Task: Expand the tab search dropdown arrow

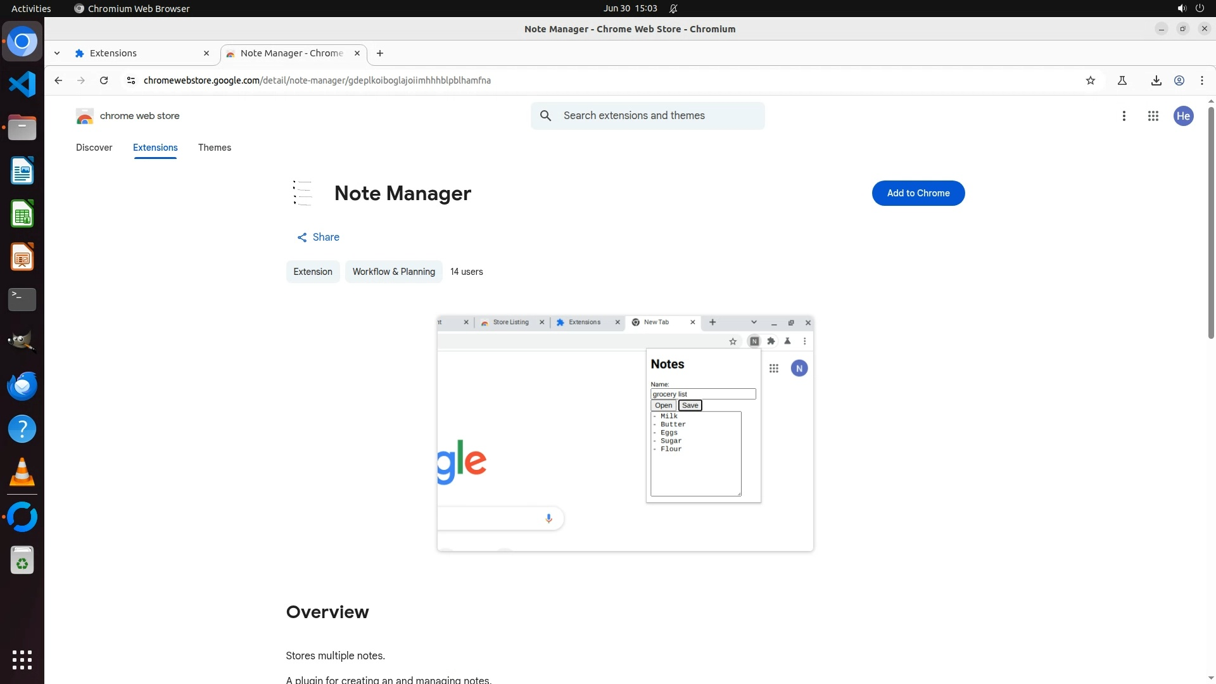Action: 57,53
